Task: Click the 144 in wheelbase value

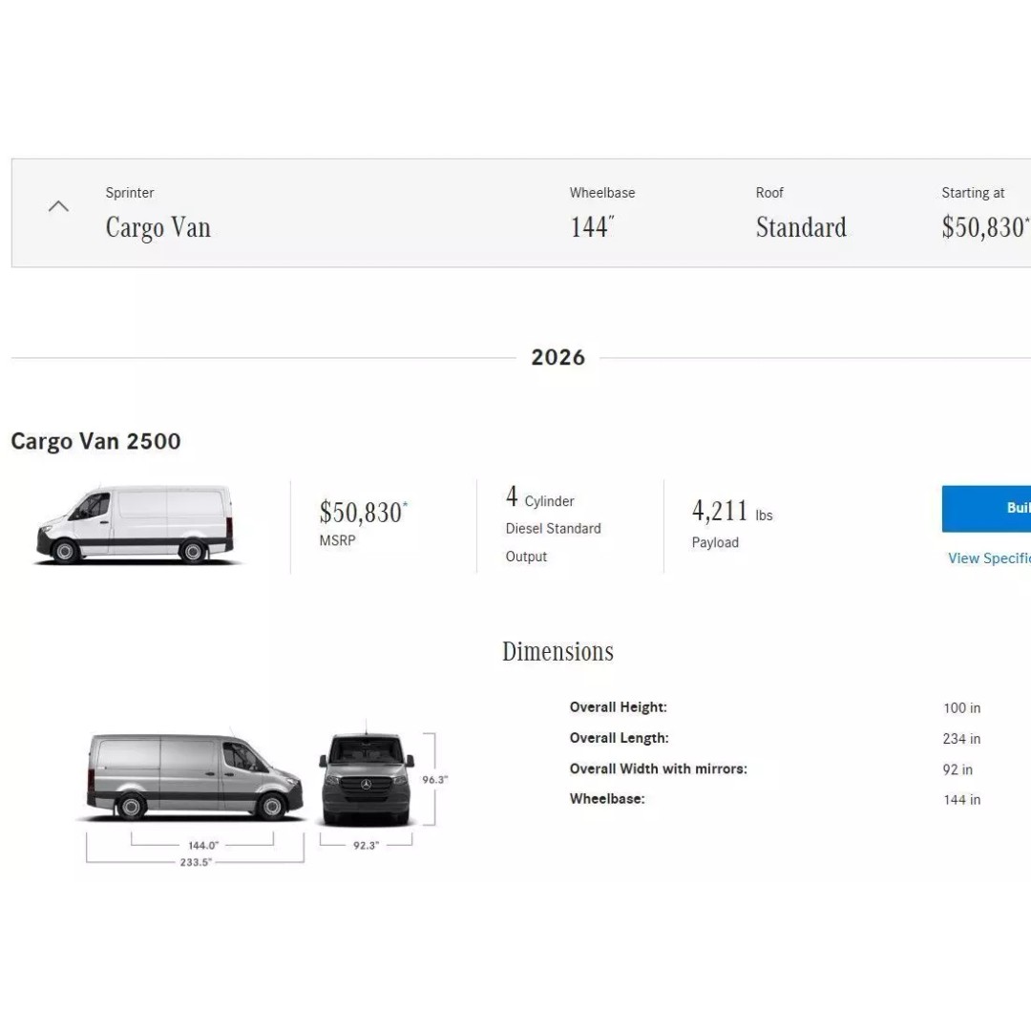Action: (x=961, y=800)
